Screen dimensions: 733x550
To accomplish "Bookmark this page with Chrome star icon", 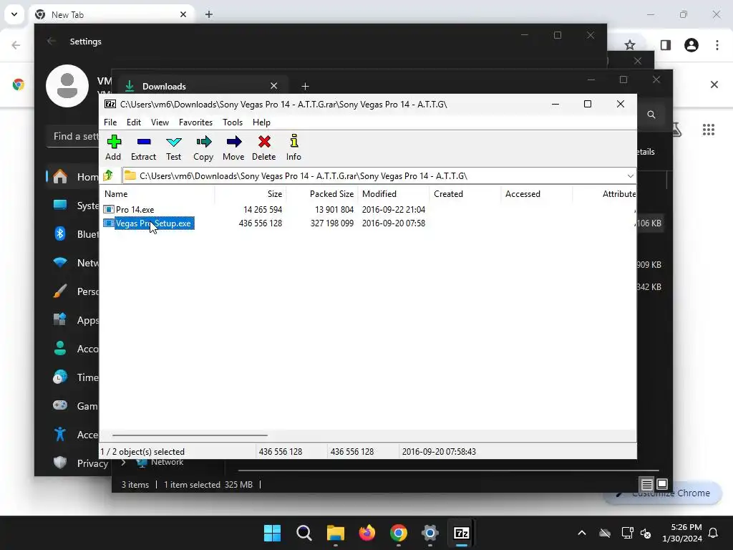I will tap(630, 45).
